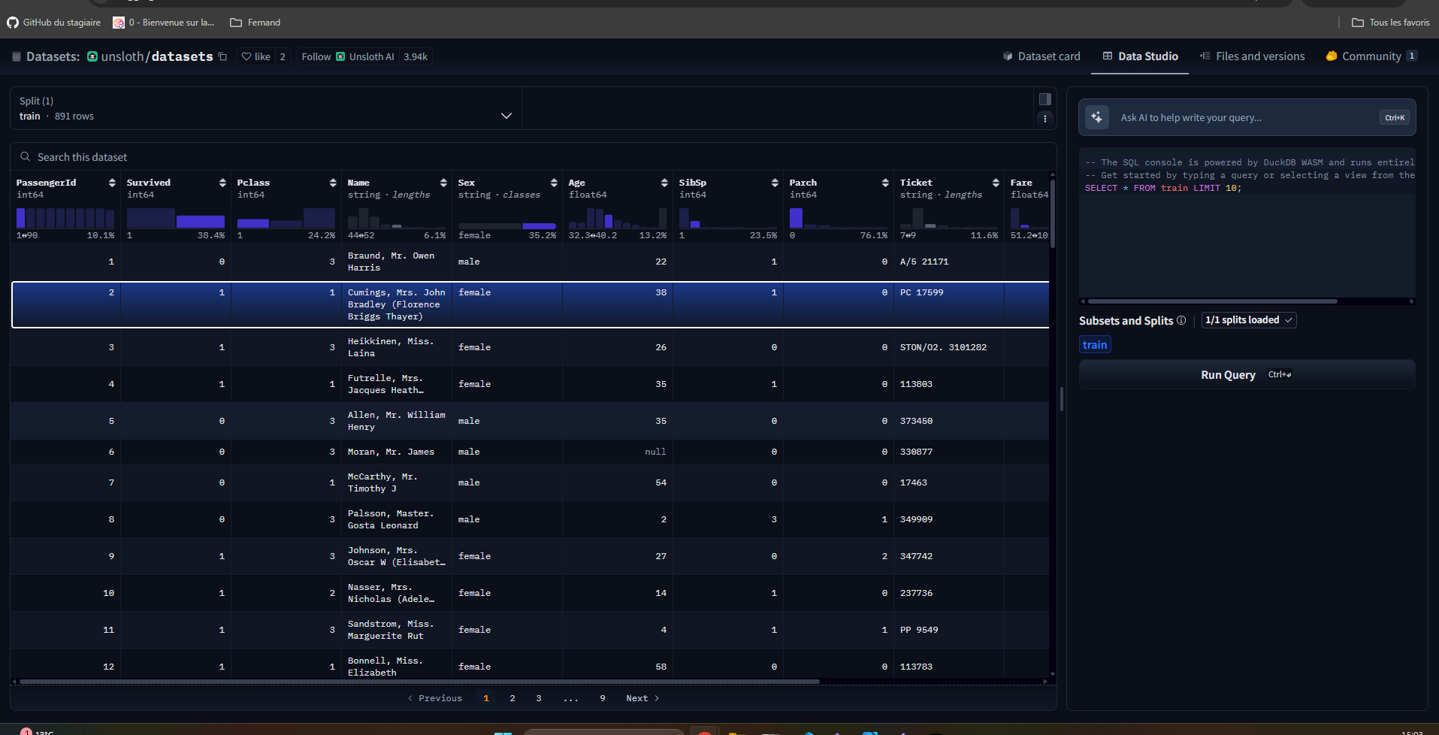Click the info icon beside Subsets and Splits
Image resolution: width=1439 pixels, height=735 pixels.
pyautogui.click(x=1181, y=320)
